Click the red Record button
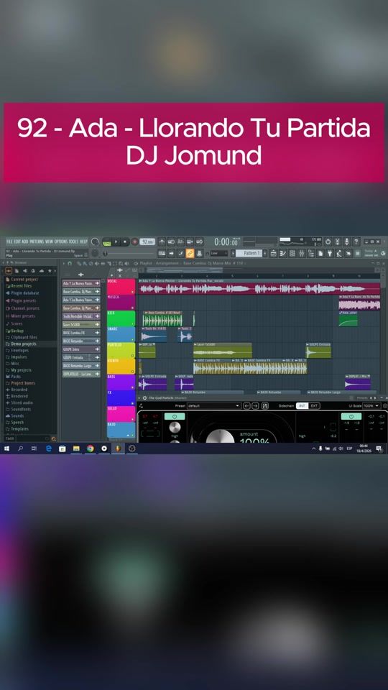The height and width of the screenshot is (690, 388). coord(134,241)
